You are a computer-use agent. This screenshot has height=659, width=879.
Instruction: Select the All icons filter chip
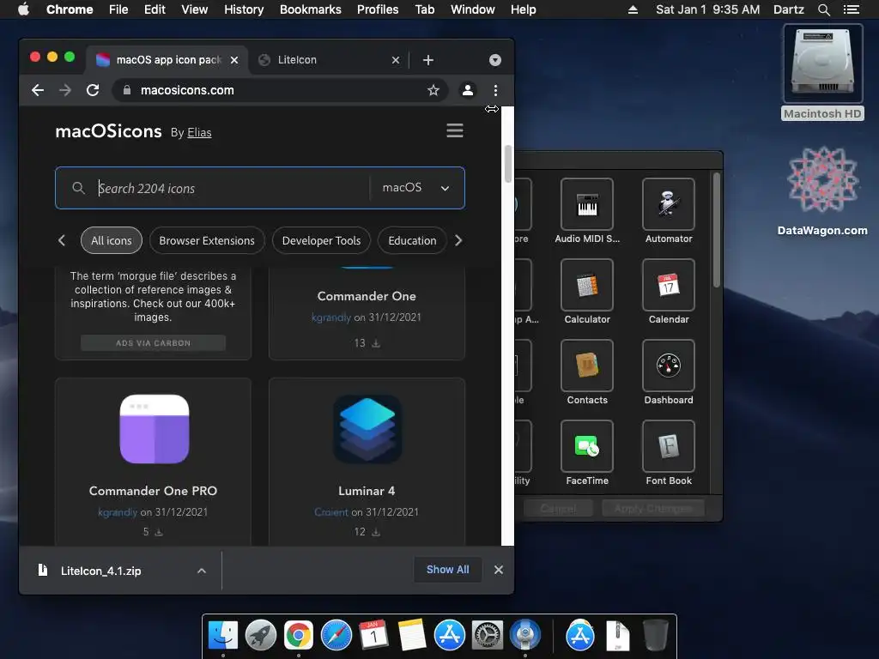112,240
